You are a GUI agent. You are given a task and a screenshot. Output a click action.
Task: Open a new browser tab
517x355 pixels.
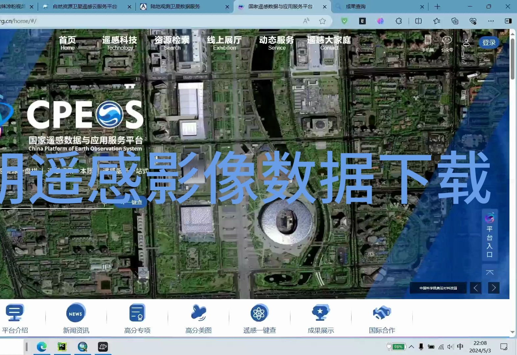437,7
